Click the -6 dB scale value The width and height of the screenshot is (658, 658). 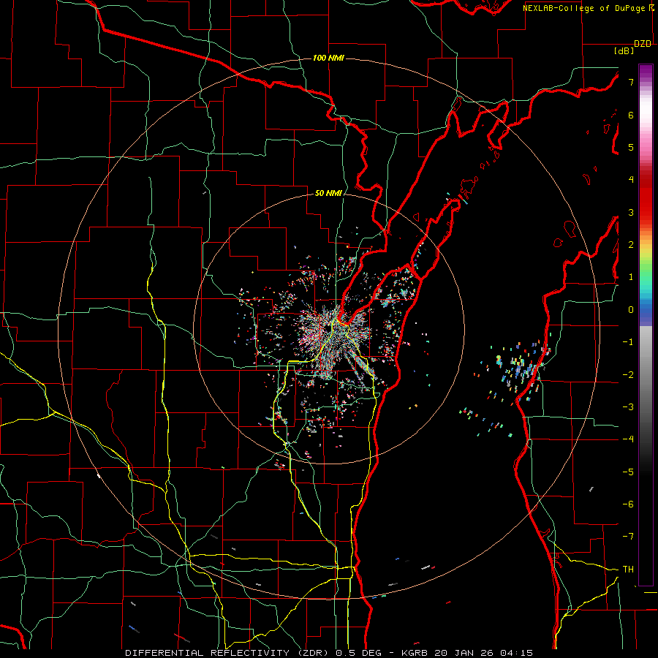click(x=628, y=504)
